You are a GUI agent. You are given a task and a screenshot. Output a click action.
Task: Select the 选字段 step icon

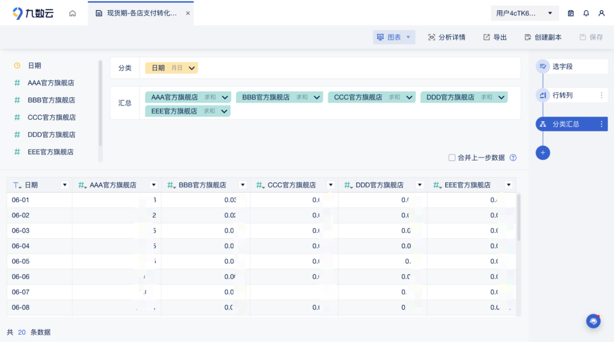click(543, 66)
